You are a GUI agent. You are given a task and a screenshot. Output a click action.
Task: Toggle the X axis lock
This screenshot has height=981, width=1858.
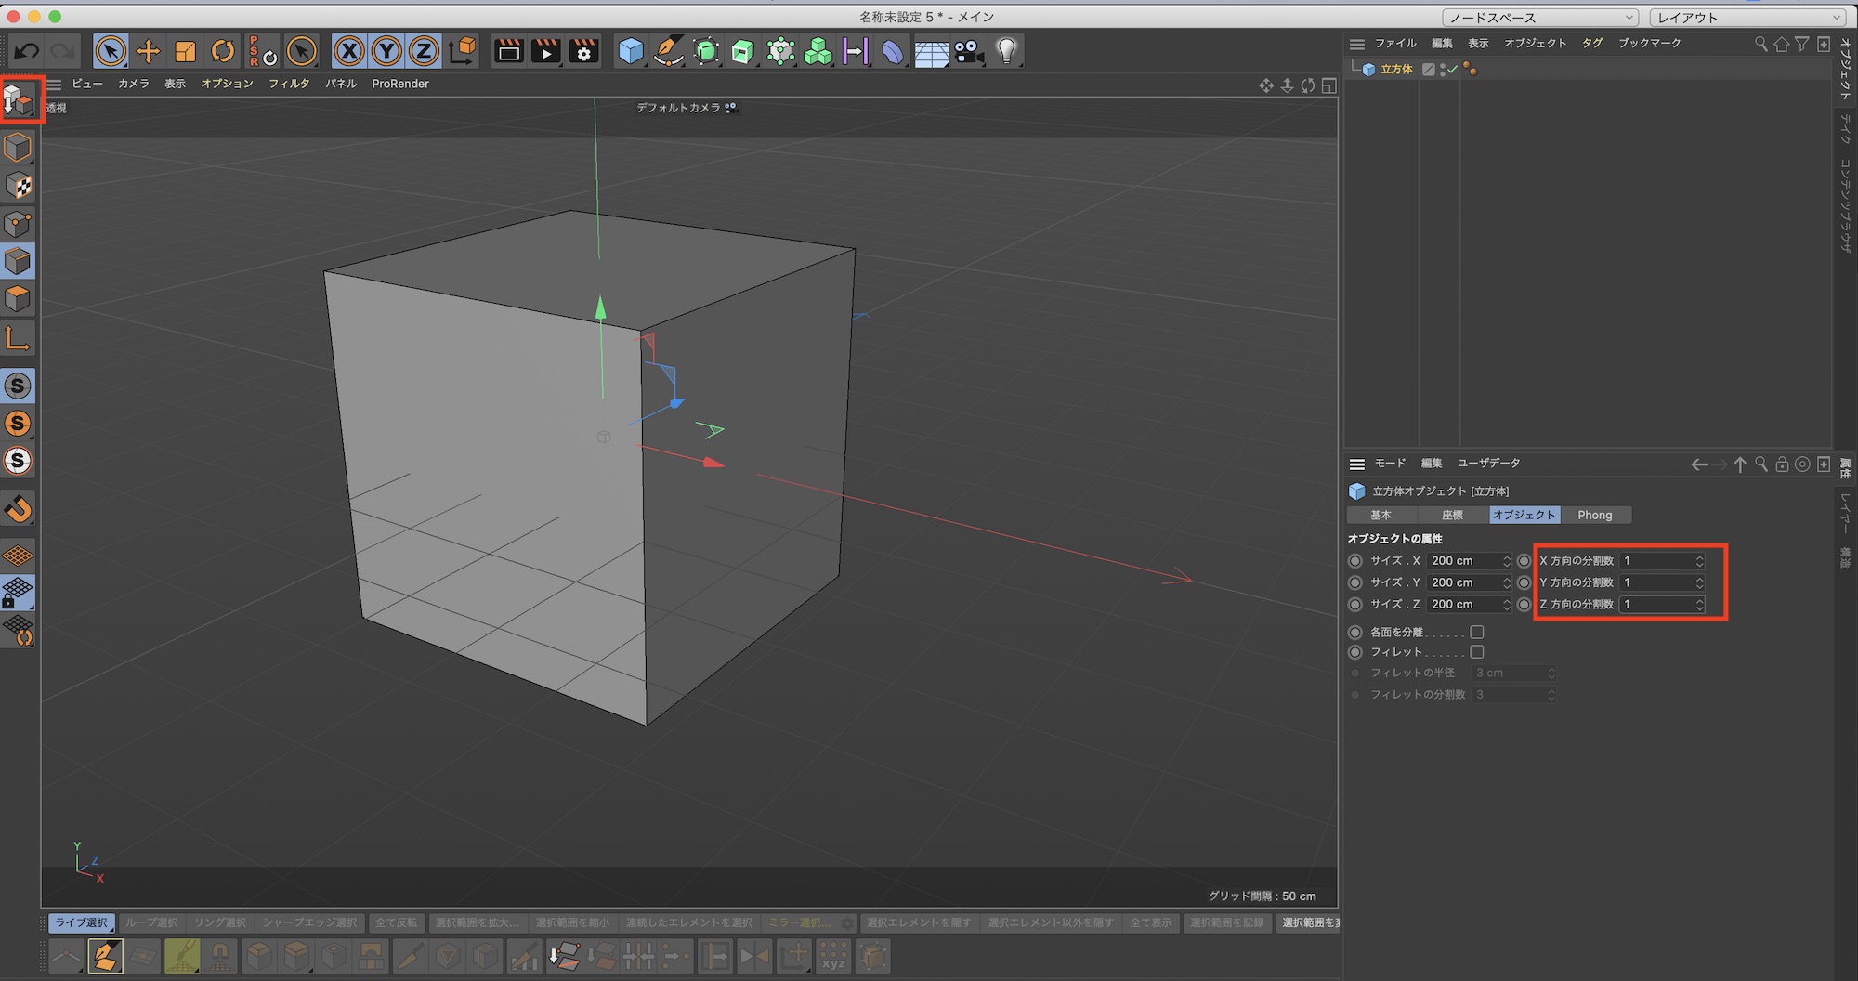(349, 51)
